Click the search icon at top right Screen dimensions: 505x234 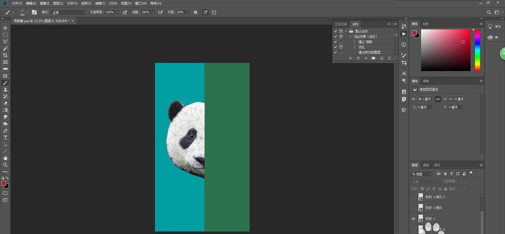coord(488,12)
